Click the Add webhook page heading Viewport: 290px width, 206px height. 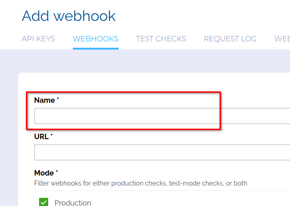pyautogui.click(x=69, y=16)
